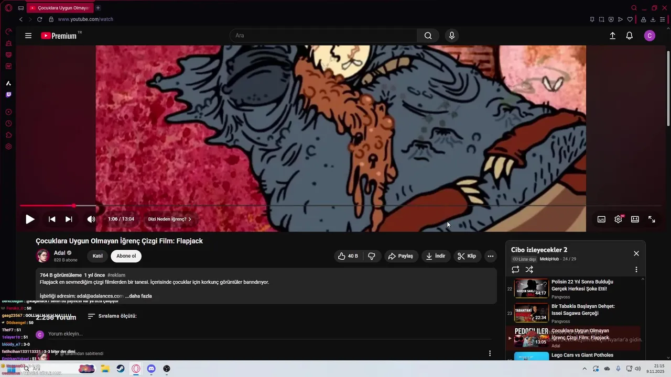The width and height of the screenshot is (671, 377).
Task: Reload the current page
Action: (39, 19)
